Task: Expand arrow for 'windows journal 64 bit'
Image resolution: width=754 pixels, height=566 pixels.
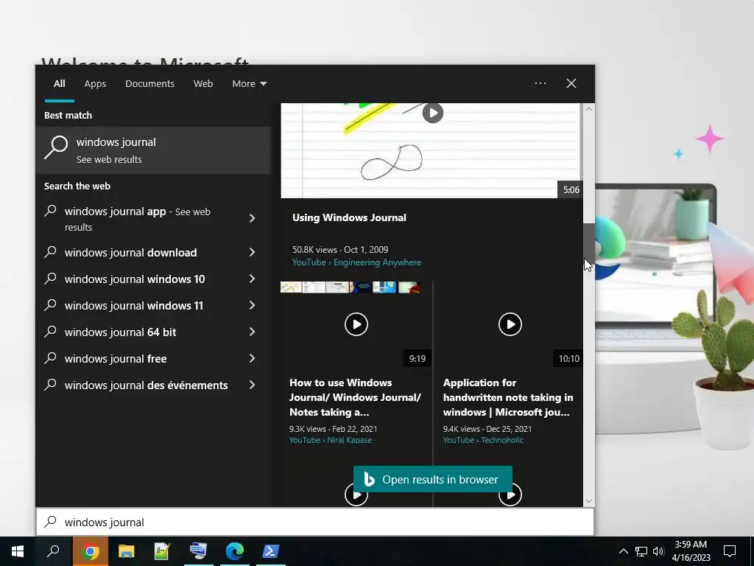Action: pos(252,332)
